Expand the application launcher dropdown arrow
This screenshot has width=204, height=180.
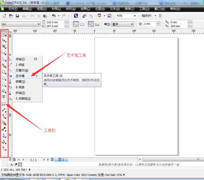[x=104, y=16]
